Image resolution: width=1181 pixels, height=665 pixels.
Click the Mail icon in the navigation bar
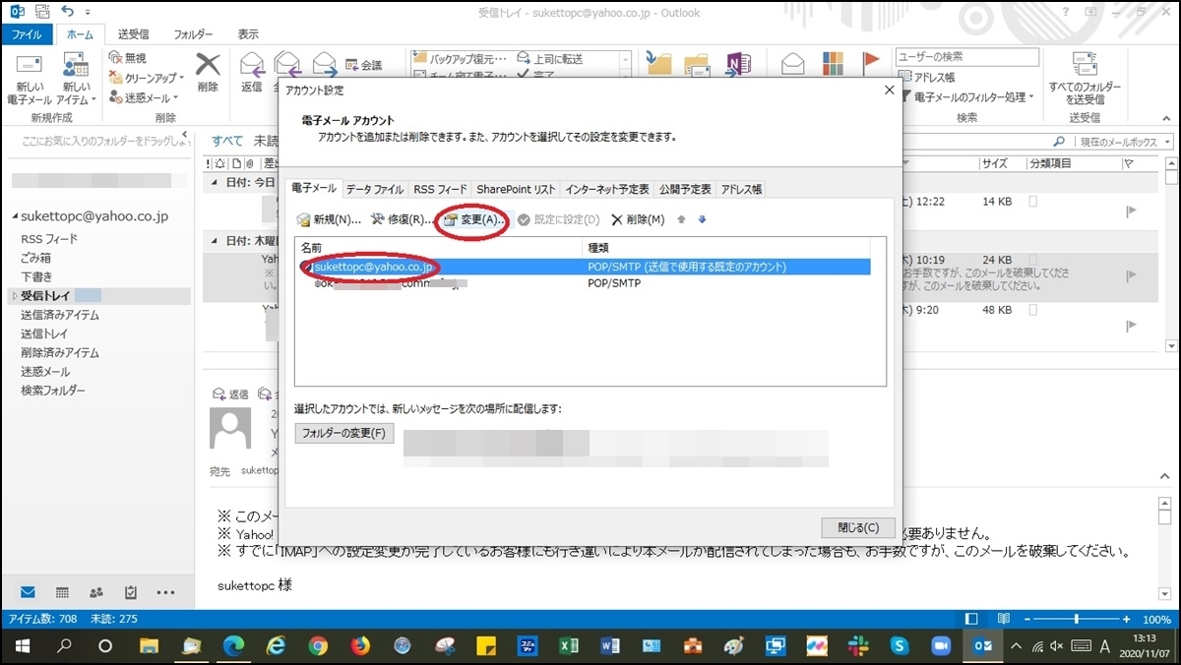click(28, 592)
